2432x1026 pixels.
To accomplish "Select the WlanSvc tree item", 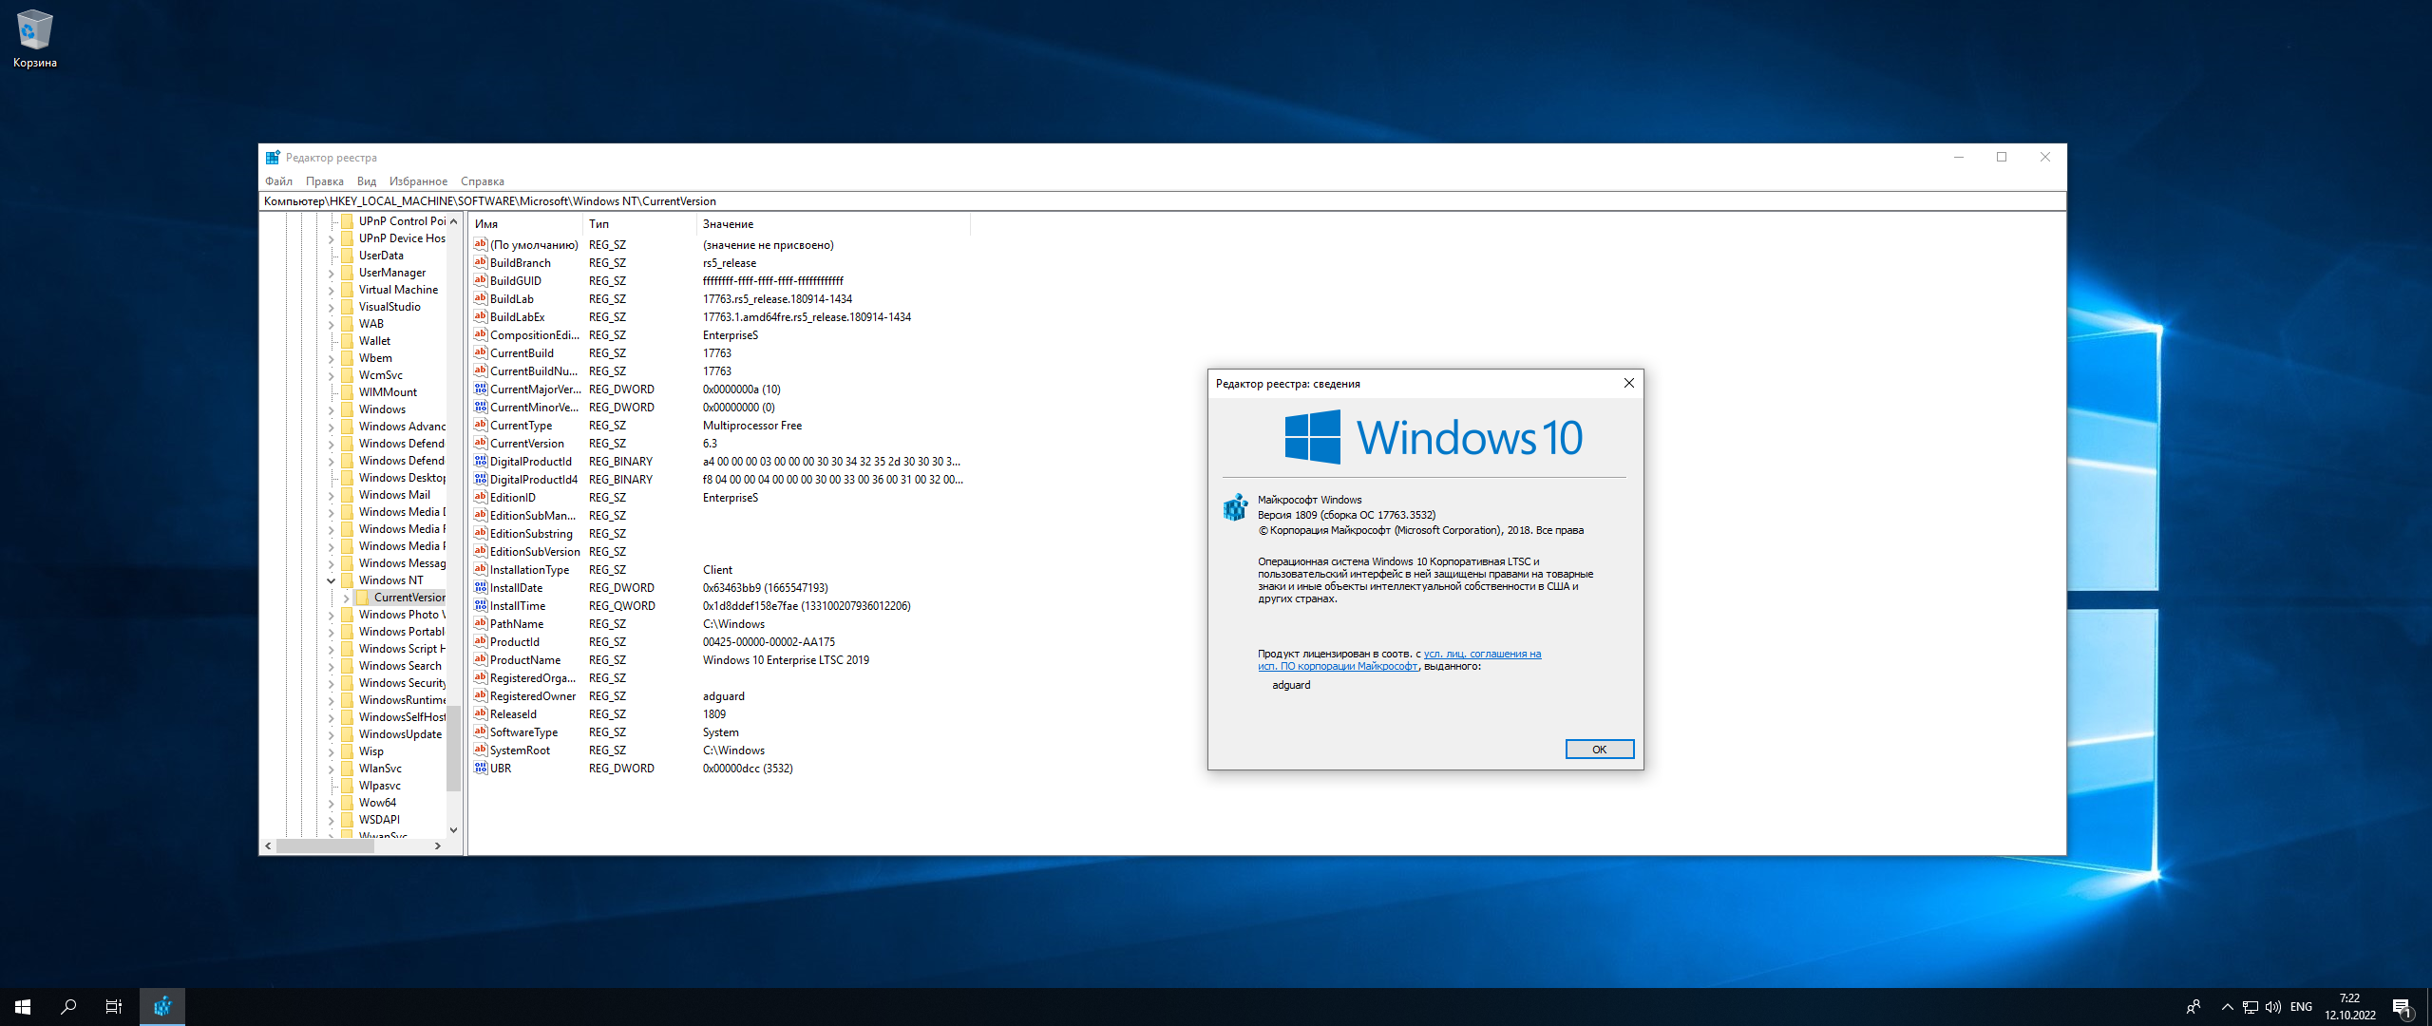I will pyautogui.click(x=380, y=769).
